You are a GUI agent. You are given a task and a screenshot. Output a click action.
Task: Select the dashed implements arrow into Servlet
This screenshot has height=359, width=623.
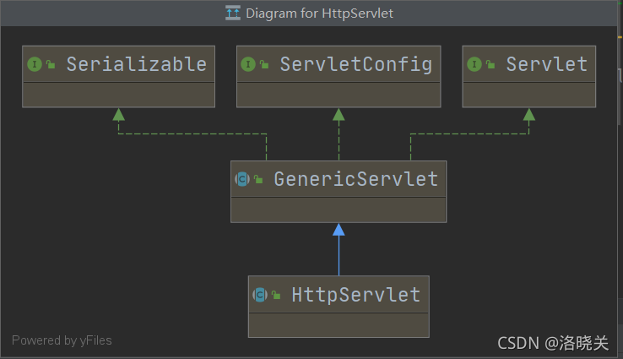click(469, 134)
